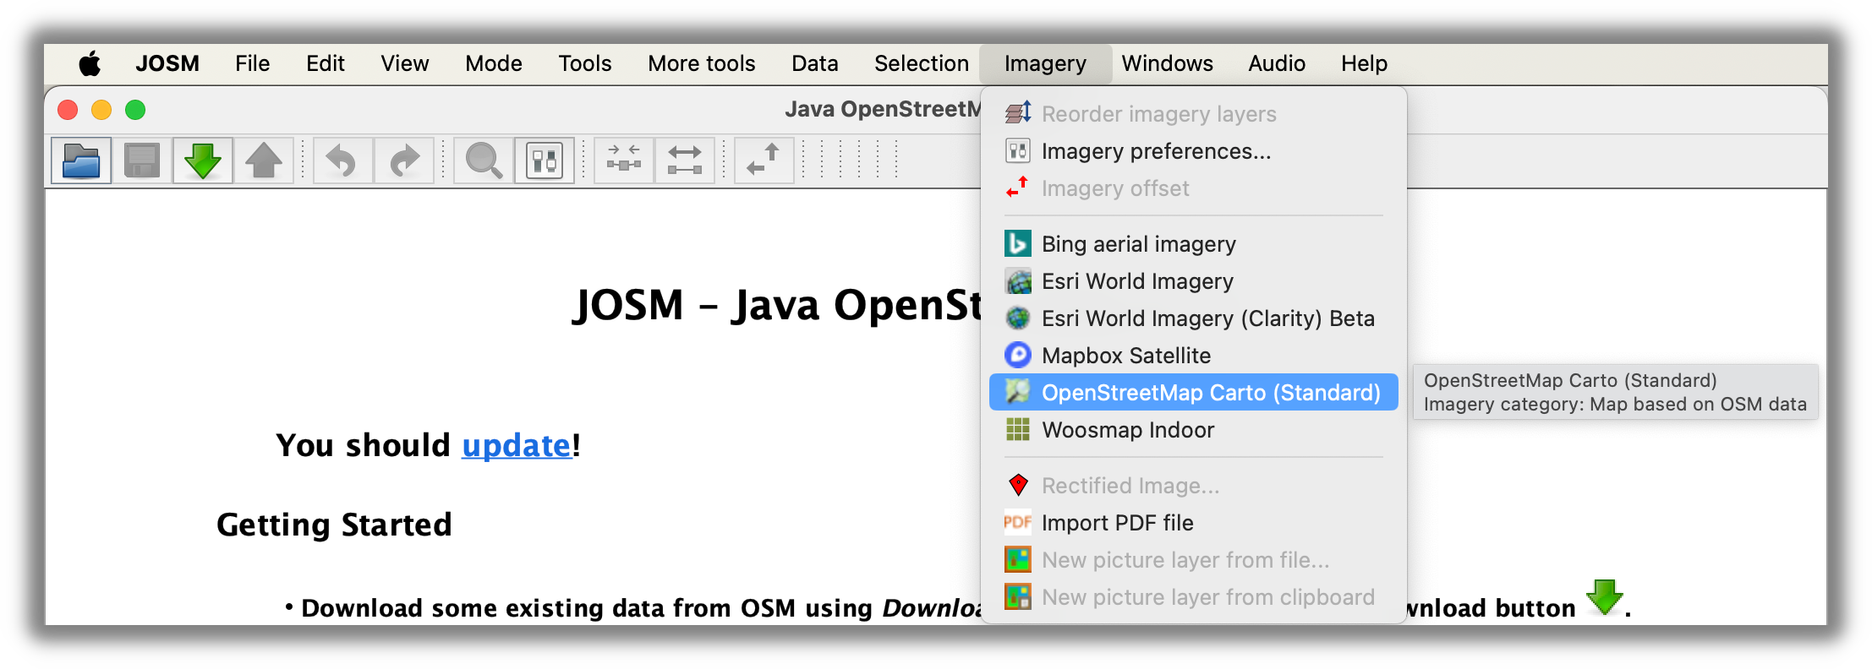Open the More tools menu
The image size is (1872, 669).
[x=701, y=63]
